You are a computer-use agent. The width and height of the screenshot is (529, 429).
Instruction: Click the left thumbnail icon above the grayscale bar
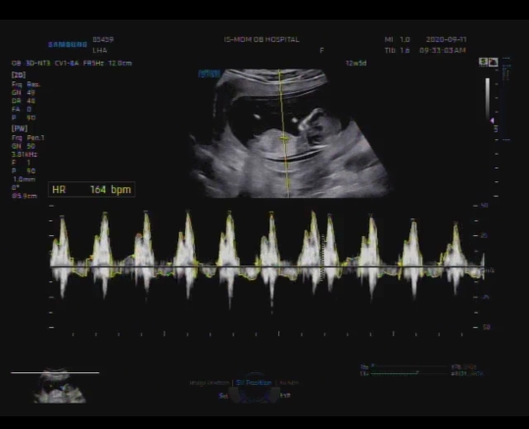pos(484,62)
